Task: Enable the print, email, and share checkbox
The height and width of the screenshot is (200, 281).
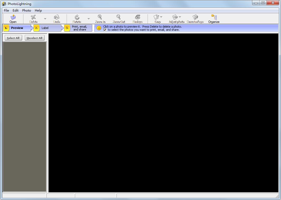Action: click(105, 30)
